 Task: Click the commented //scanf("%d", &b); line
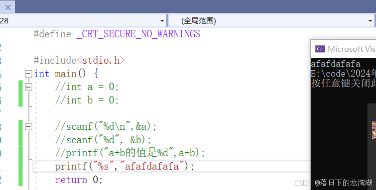(x=103, y=140)
